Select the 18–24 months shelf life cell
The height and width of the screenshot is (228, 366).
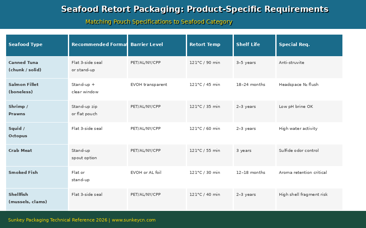(x=251, y=85)
